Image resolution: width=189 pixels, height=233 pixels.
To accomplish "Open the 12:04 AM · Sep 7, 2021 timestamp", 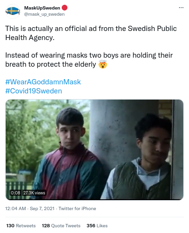I will tap(30, 209).
